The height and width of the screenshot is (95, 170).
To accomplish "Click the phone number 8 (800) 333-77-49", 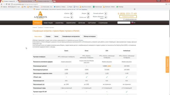I will tap(127, 13).
